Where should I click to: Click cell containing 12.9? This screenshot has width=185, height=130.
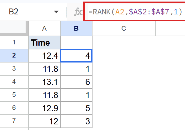pos(44,108)
